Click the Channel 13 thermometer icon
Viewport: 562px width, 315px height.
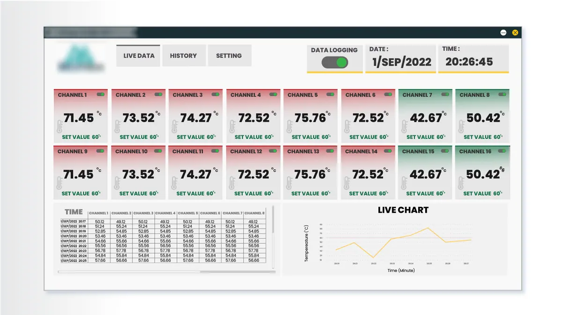point(289,184)
